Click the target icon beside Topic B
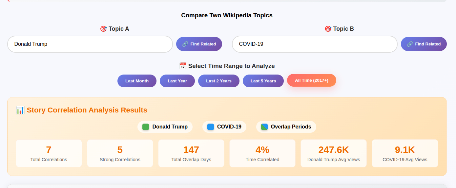The image size is (456, 188). click(x=328, y=29)
